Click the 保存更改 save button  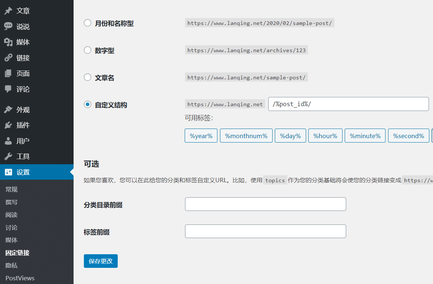tap(100, 261)
